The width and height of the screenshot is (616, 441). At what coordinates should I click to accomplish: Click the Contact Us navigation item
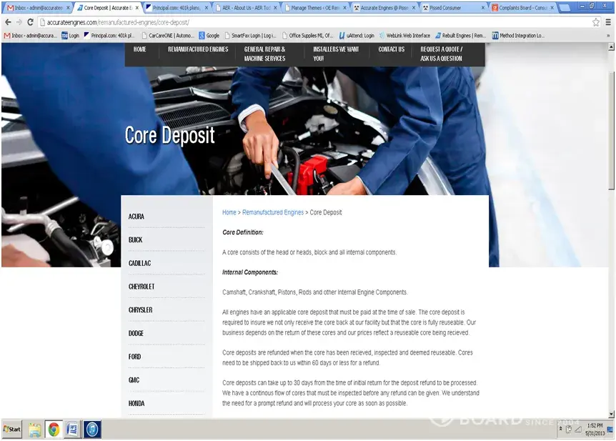[391, 49]
